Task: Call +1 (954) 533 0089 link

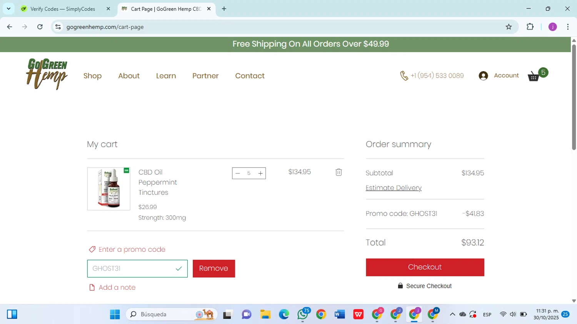Action: [x=437, y=76]
